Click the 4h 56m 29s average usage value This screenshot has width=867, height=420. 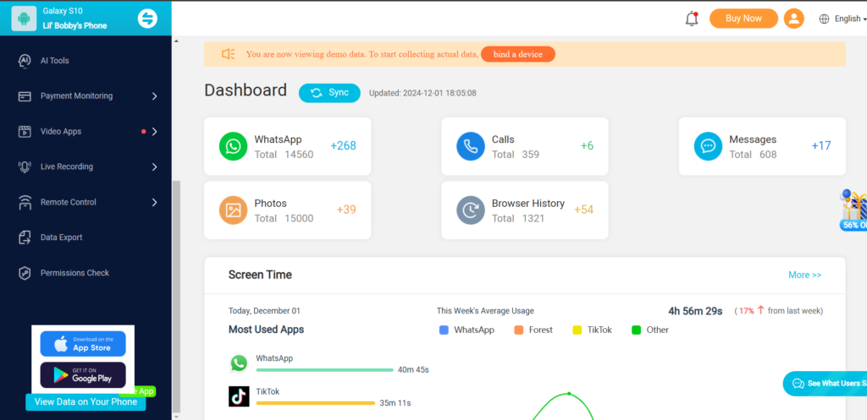tap(695, 311)
